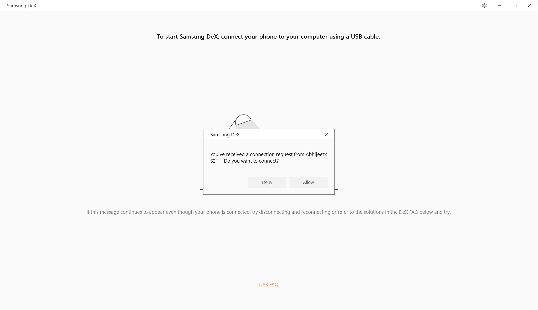Deny the phone connection request
The width and height of the screenshot is (538, 310).
[267, 182]
